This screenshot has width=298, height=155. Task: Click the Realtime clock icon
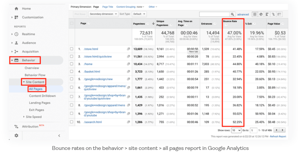(16, 34)
